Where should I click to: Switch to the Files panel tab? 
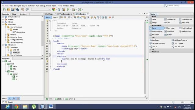click(x=14, y=14)
